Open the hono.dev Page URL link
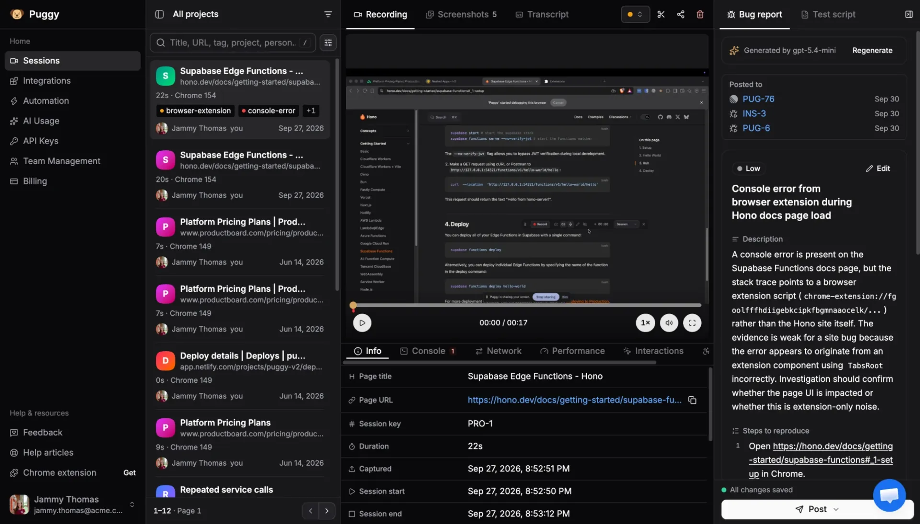The height and width of the screenshot is (524, 920). click(x=574, y=400)
